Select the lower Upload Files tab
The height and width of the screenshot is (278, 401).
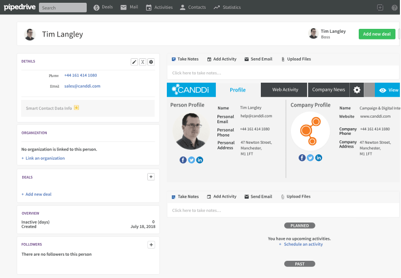point(296,196)
